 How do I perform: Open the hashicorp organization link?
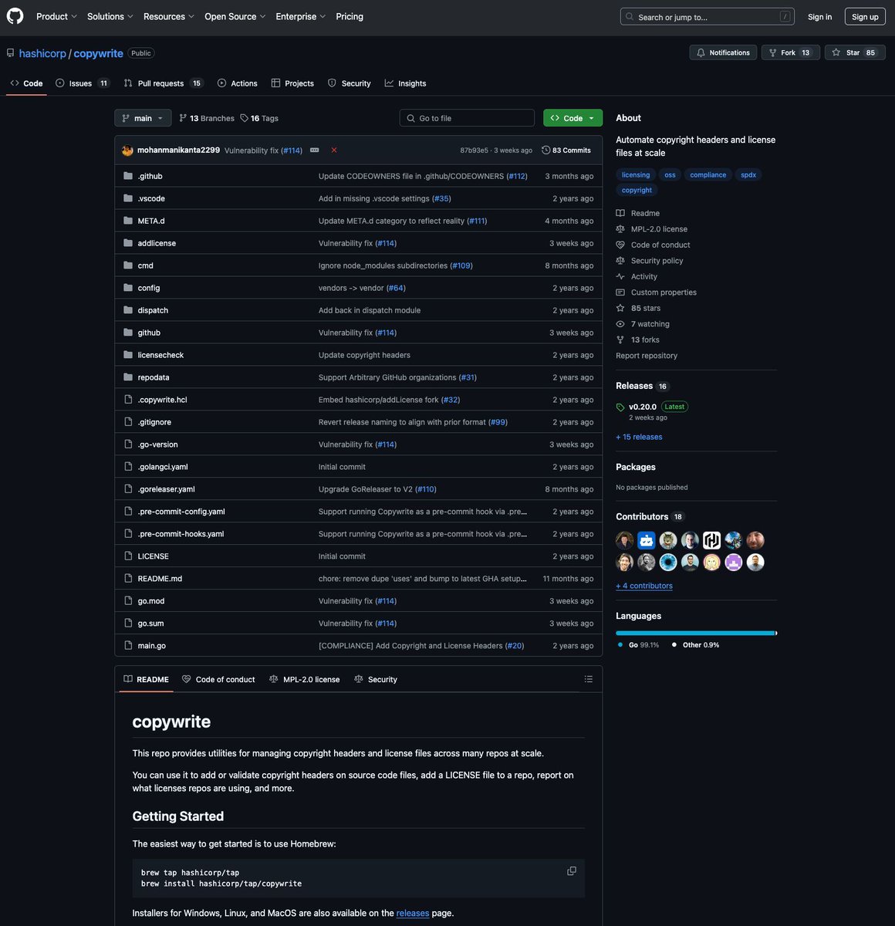coord(42,53)
